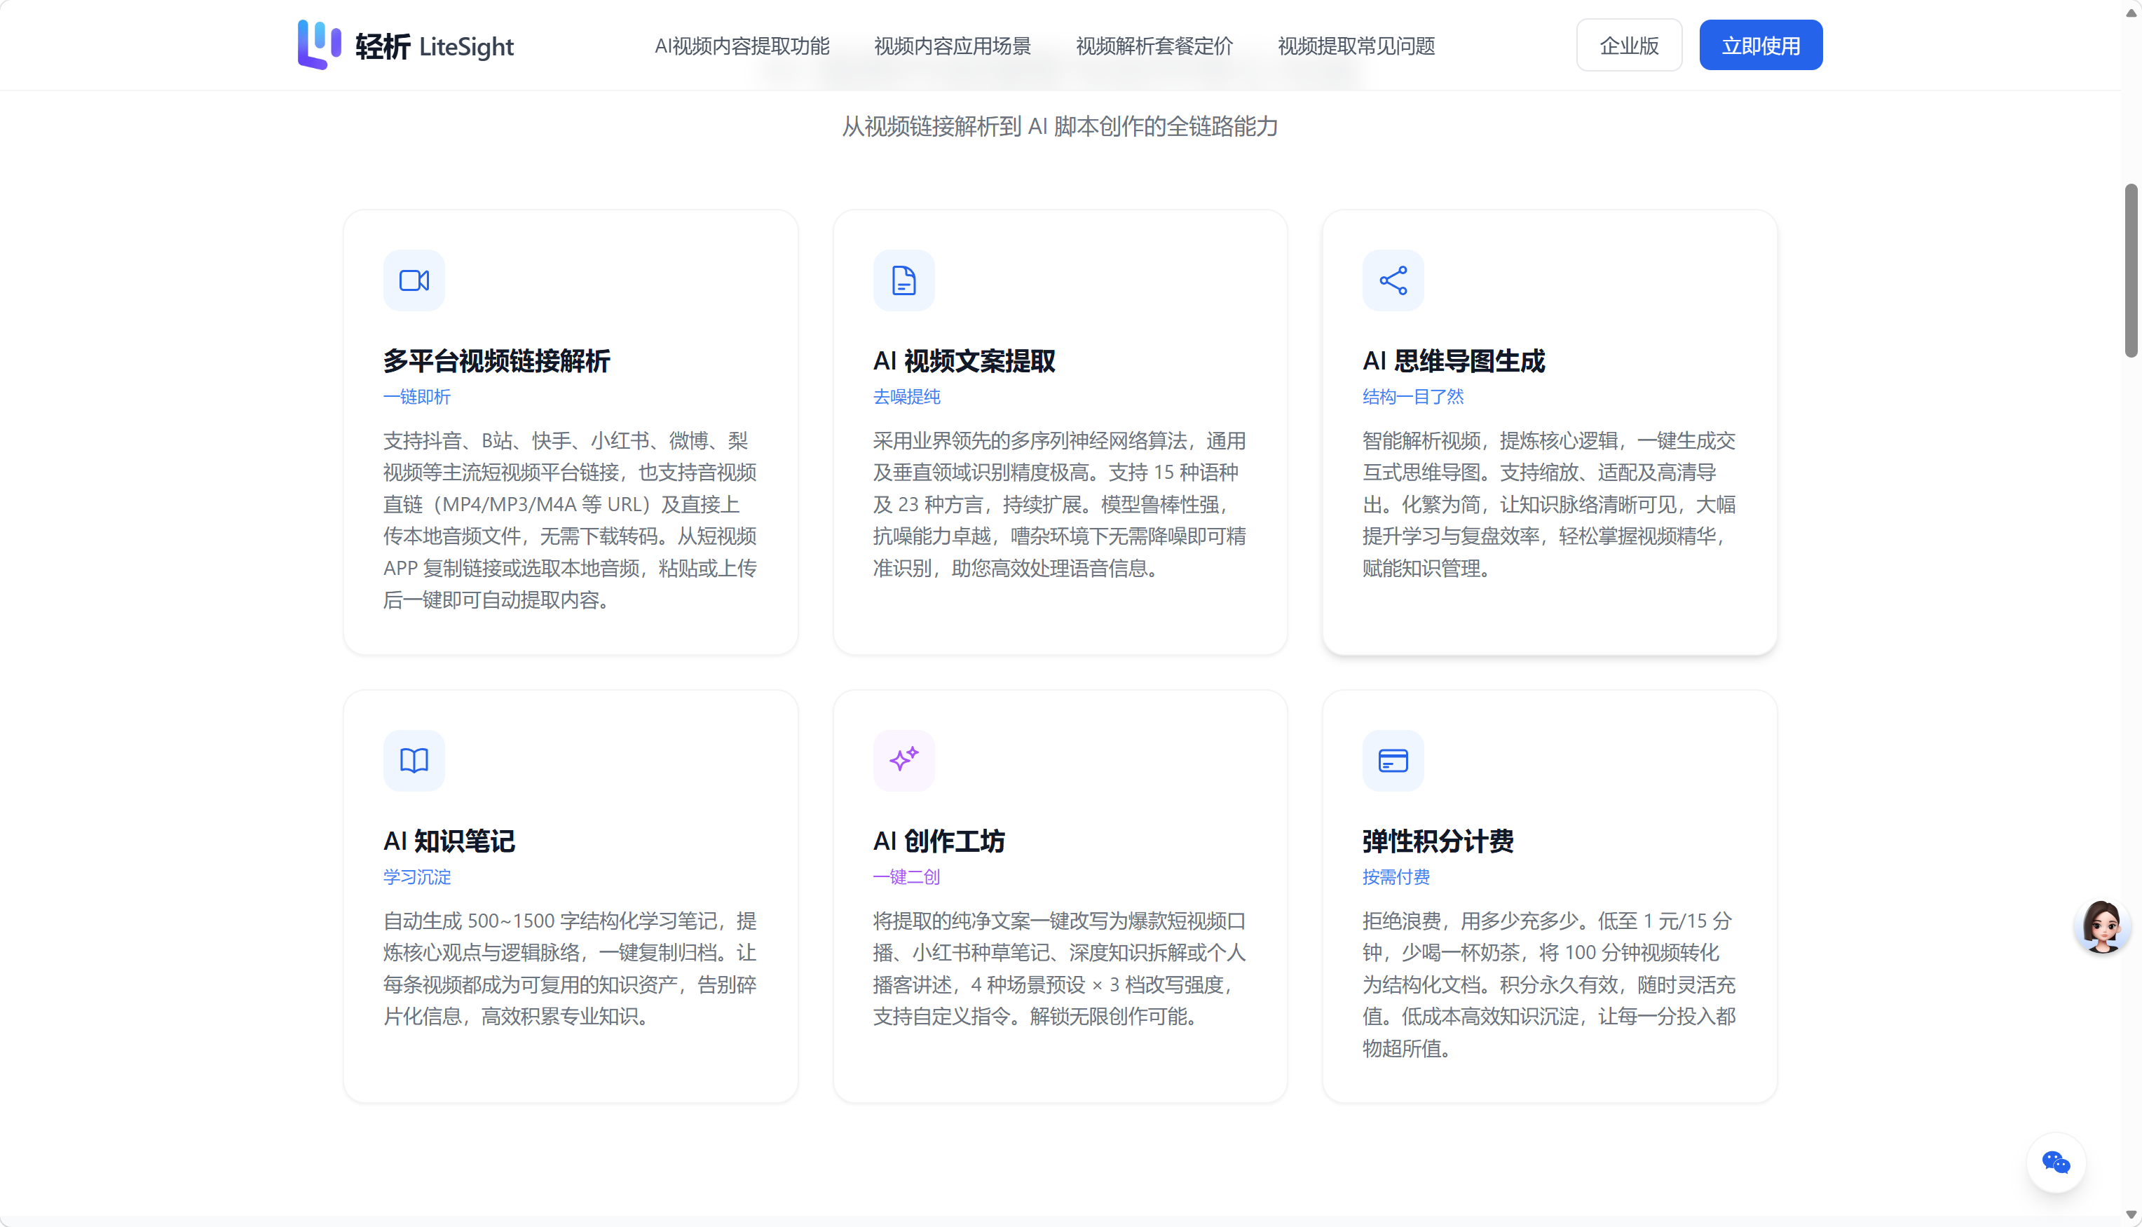This screenshot has width=2142, height=1227.
Task: Select 视频提取常见问题 in the top navigation
Action: tap(1356, 46)
